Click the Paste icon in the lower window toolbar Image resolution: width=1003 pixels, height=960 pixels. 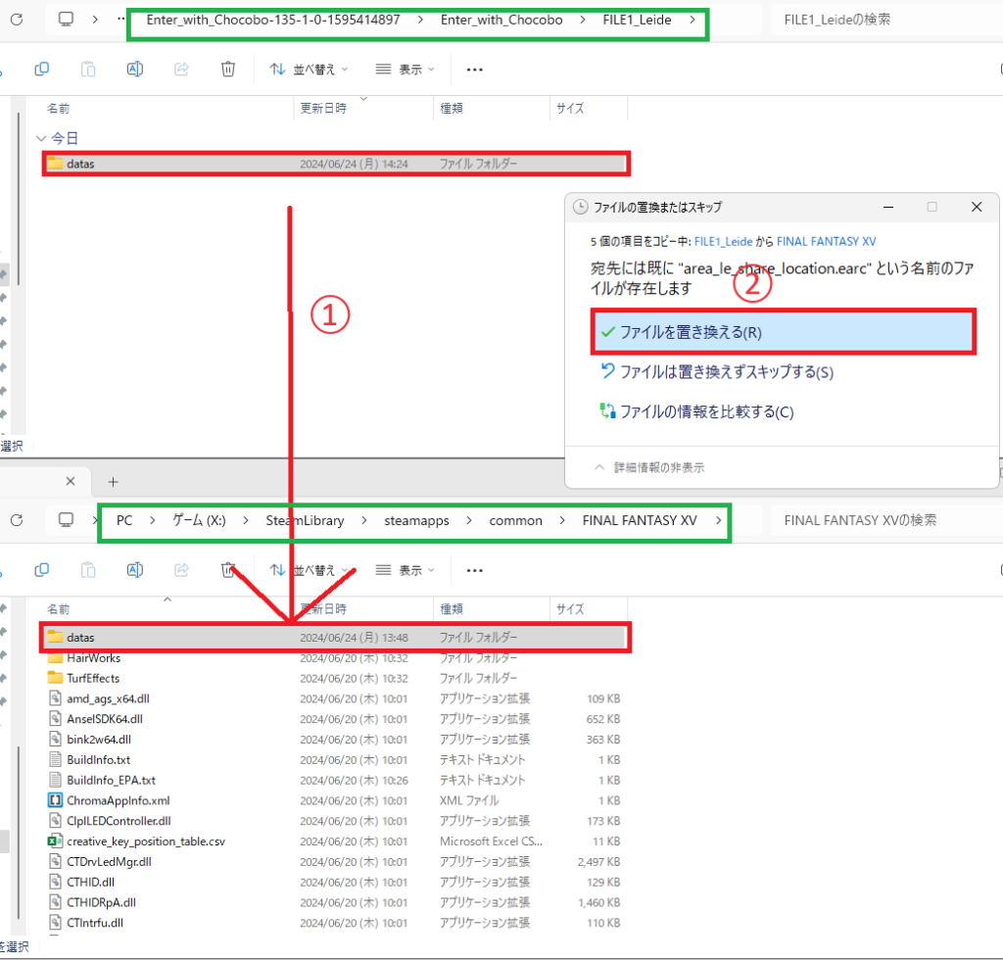[88, 569]
